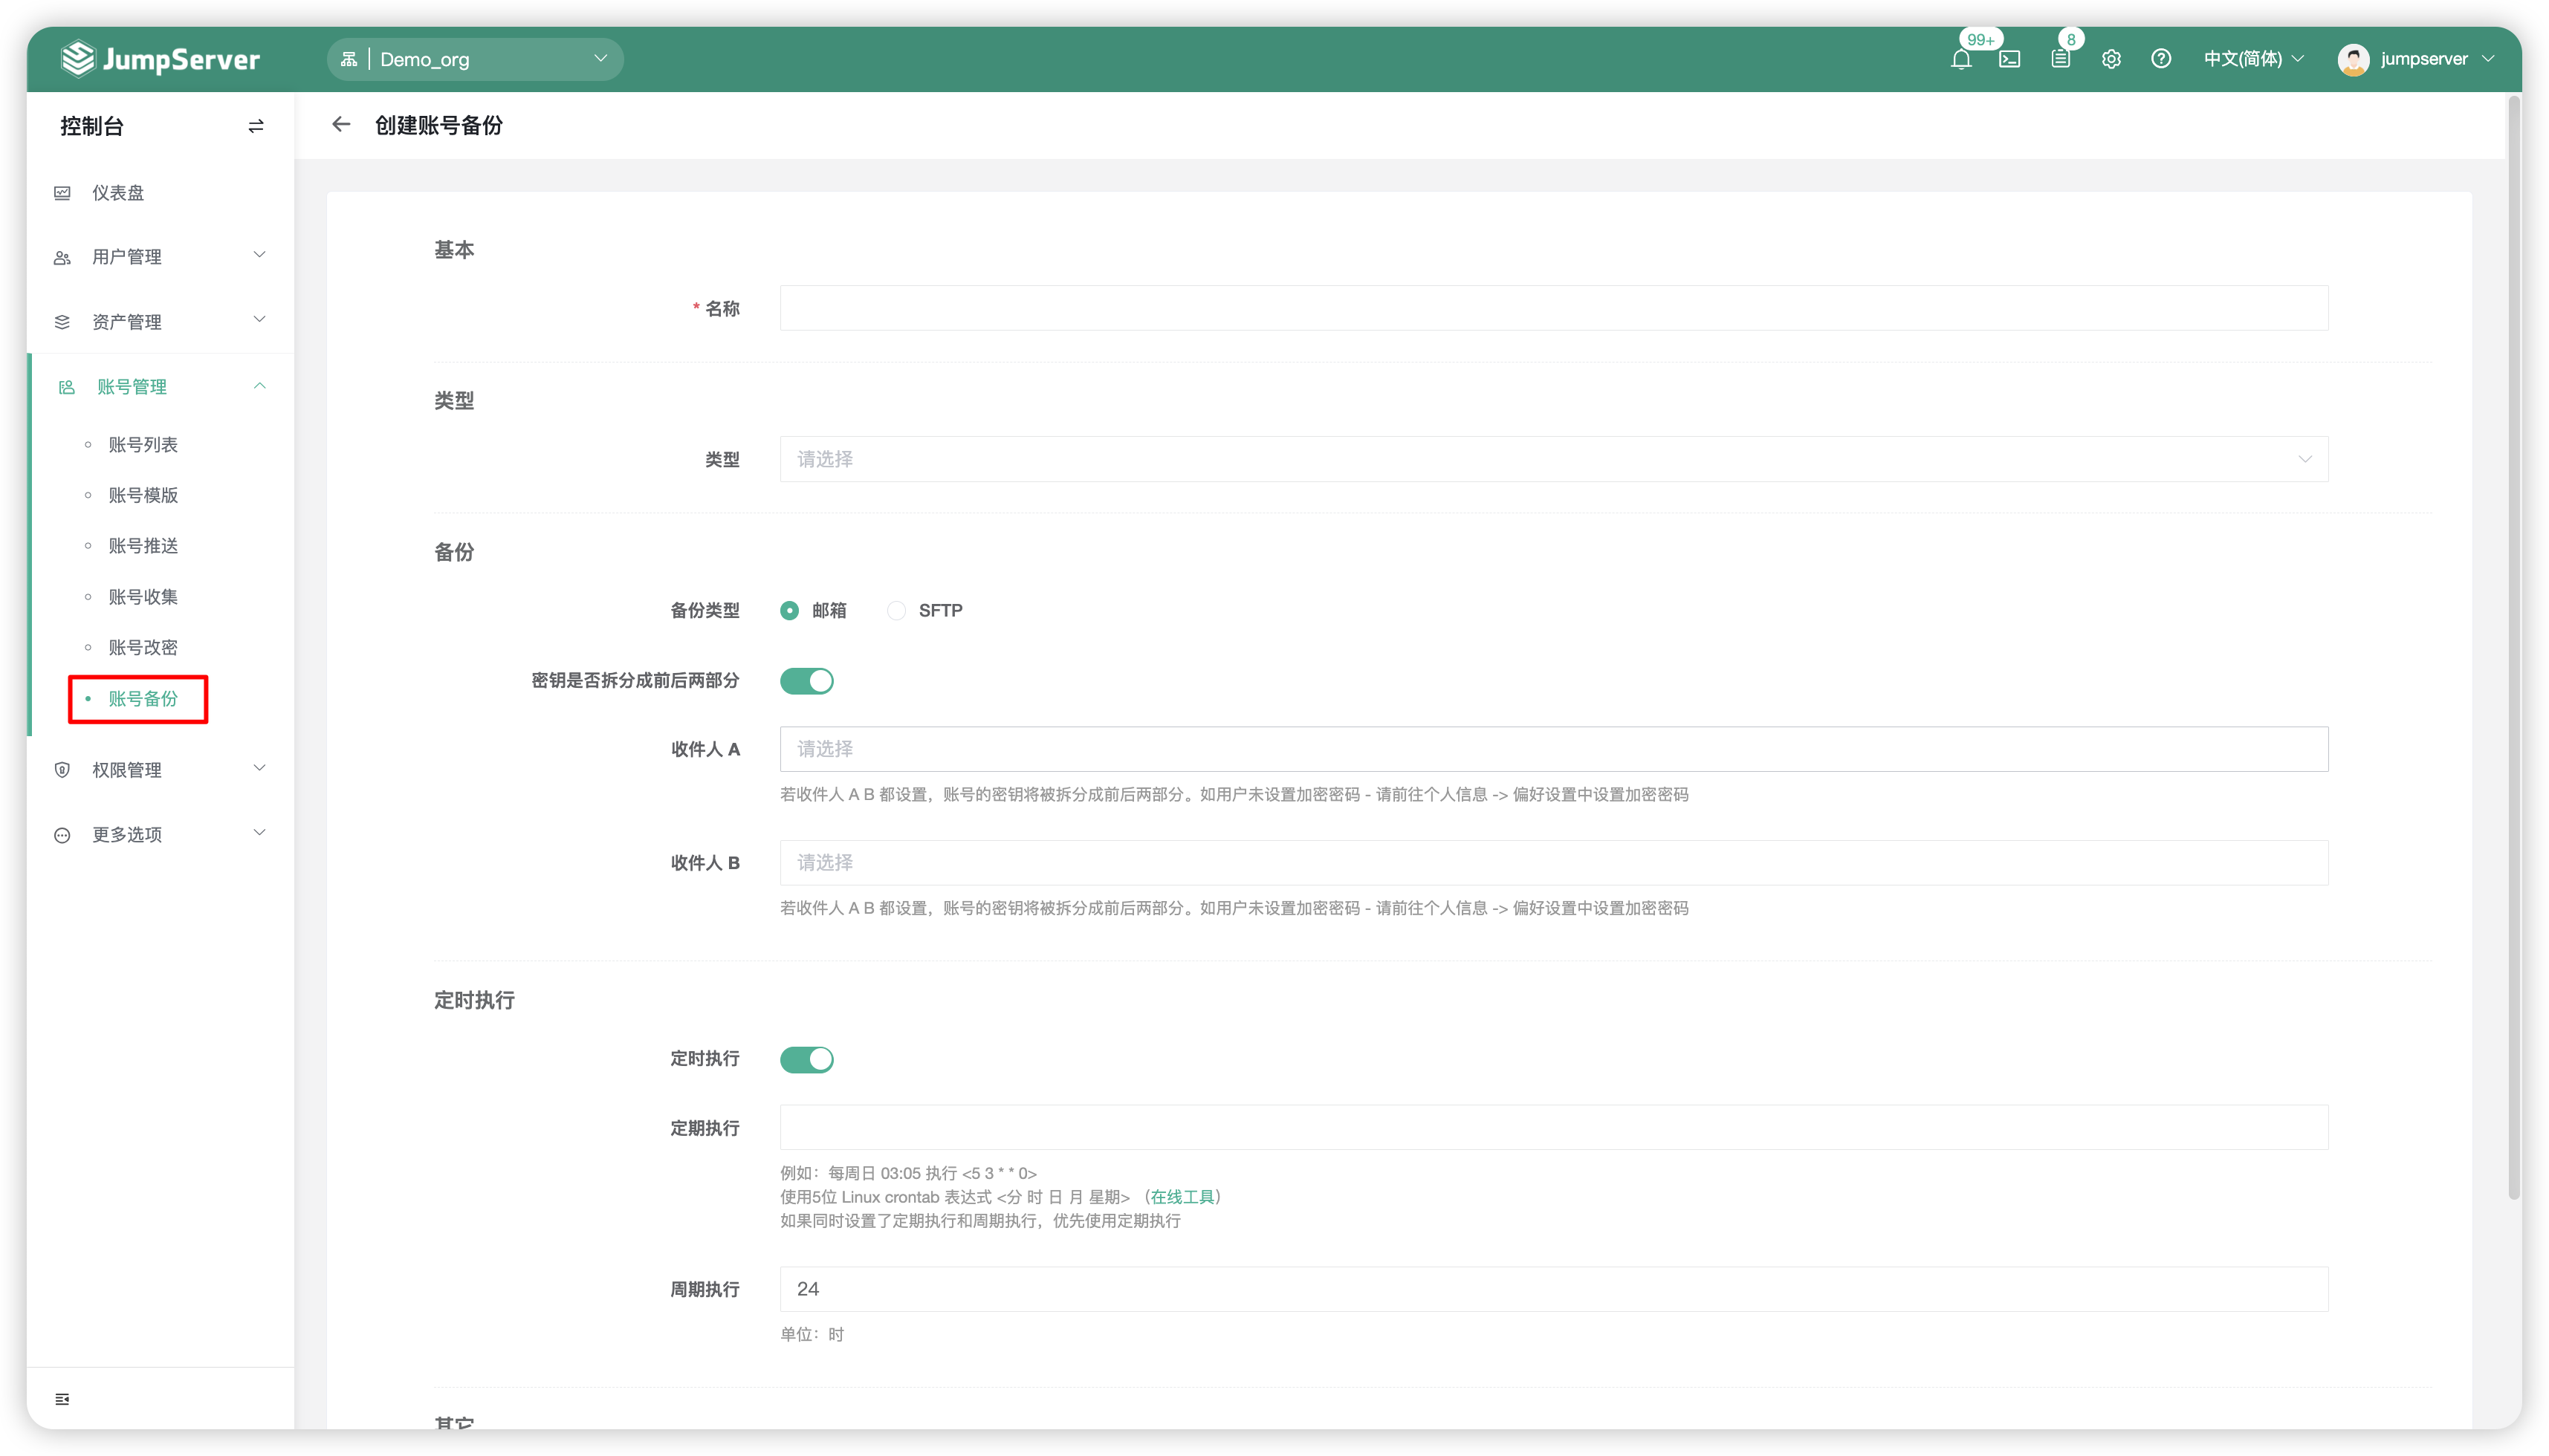Image resolution: width=2549 pixels, height=1456 pixels.
Task: Collapse sidebar using bottom-left menu icon
Action: [62, 1399]
